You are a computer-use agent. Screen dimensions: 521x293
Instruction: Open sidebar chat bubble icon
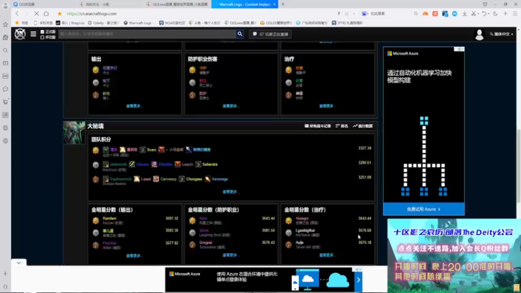[5, 89]
